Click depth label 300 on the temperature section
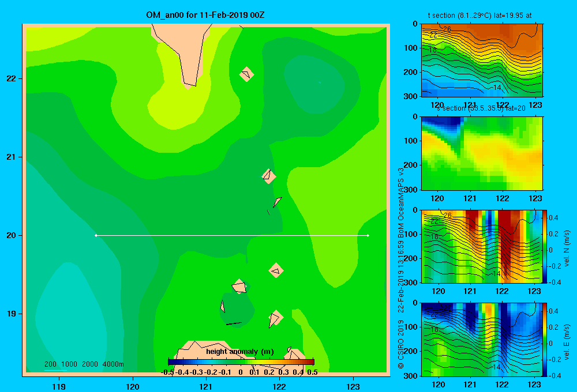 click(411, 96)
